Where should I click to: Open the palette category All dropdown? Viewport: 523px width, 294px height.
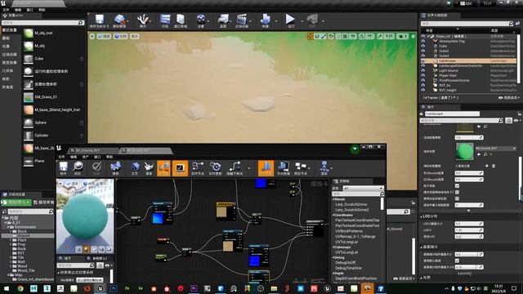[x=363, y=189]
